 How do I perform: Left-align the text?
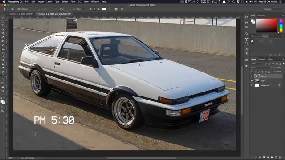[x=90, y=9]
